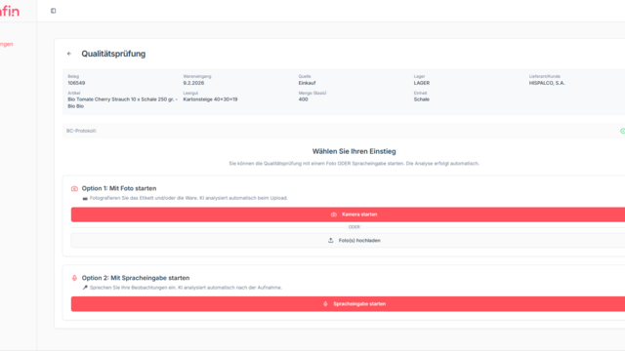Toggle the sidebar collapse icon
The width and height of the screenshot is (625, 351).
(53, 11)
